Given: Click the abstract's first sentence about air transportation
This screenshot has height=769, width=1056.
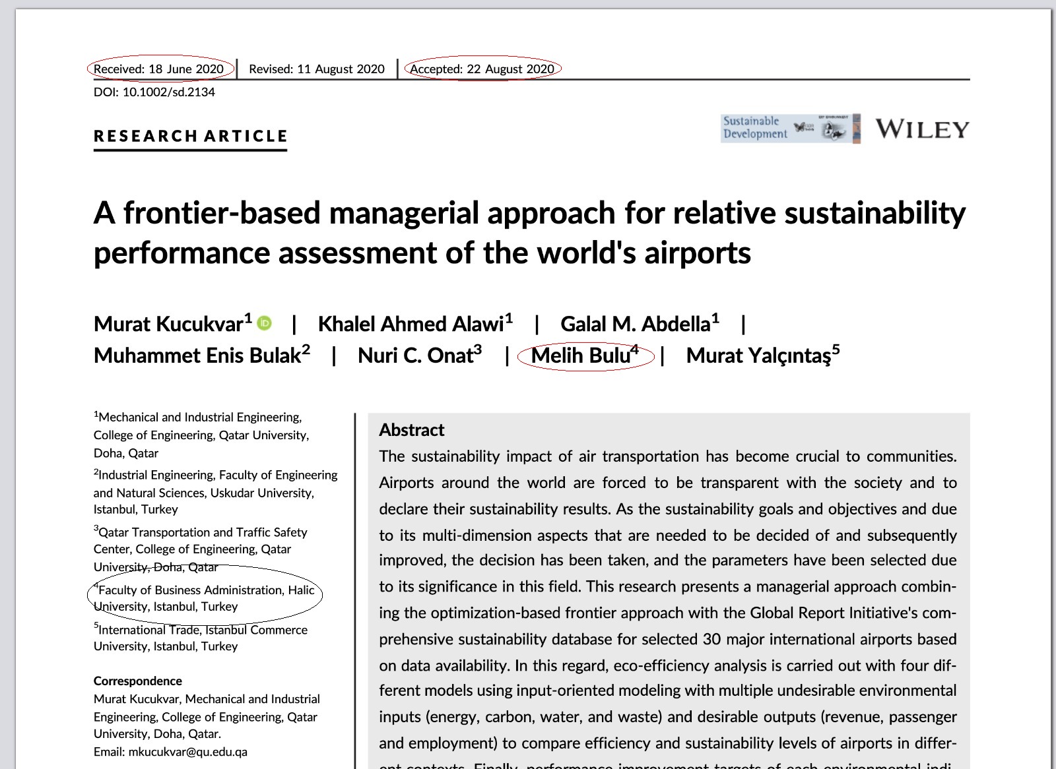Looking at the screenshot, I should [668, 456].
